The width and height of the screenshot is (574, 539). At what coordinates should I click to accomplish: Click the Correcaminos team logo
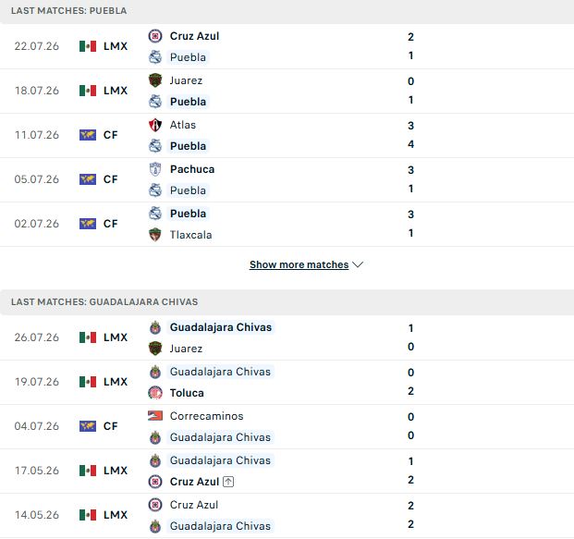pos(155,416)
